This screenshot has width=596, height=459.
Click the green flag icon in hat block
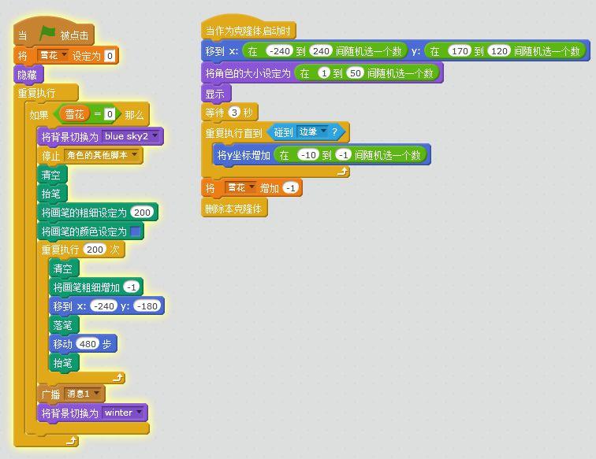pos(47,34)
